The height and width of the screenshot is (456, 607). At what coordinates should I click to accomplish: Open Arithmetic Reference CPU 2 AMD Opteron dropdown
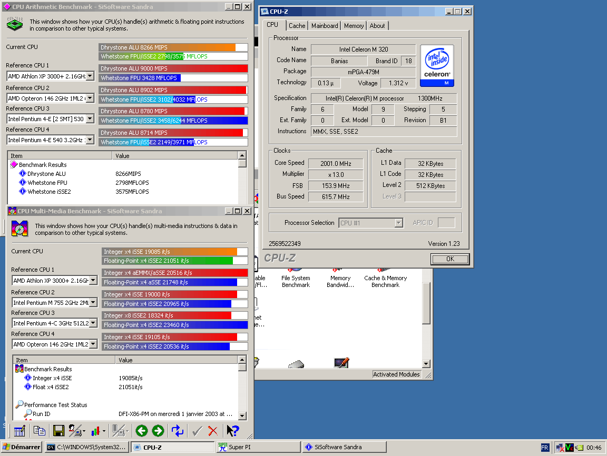pyautogui.click(x=90, y=98)
